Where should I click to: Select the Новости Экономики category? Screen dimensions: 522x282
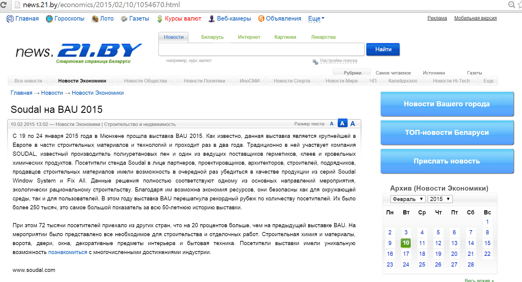pos(82,81)
